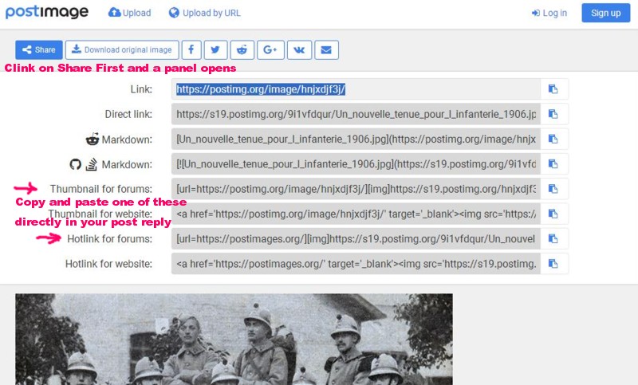Click the 'Hotlink for website:' label
638x385 pixels.
tap(108, 264)
